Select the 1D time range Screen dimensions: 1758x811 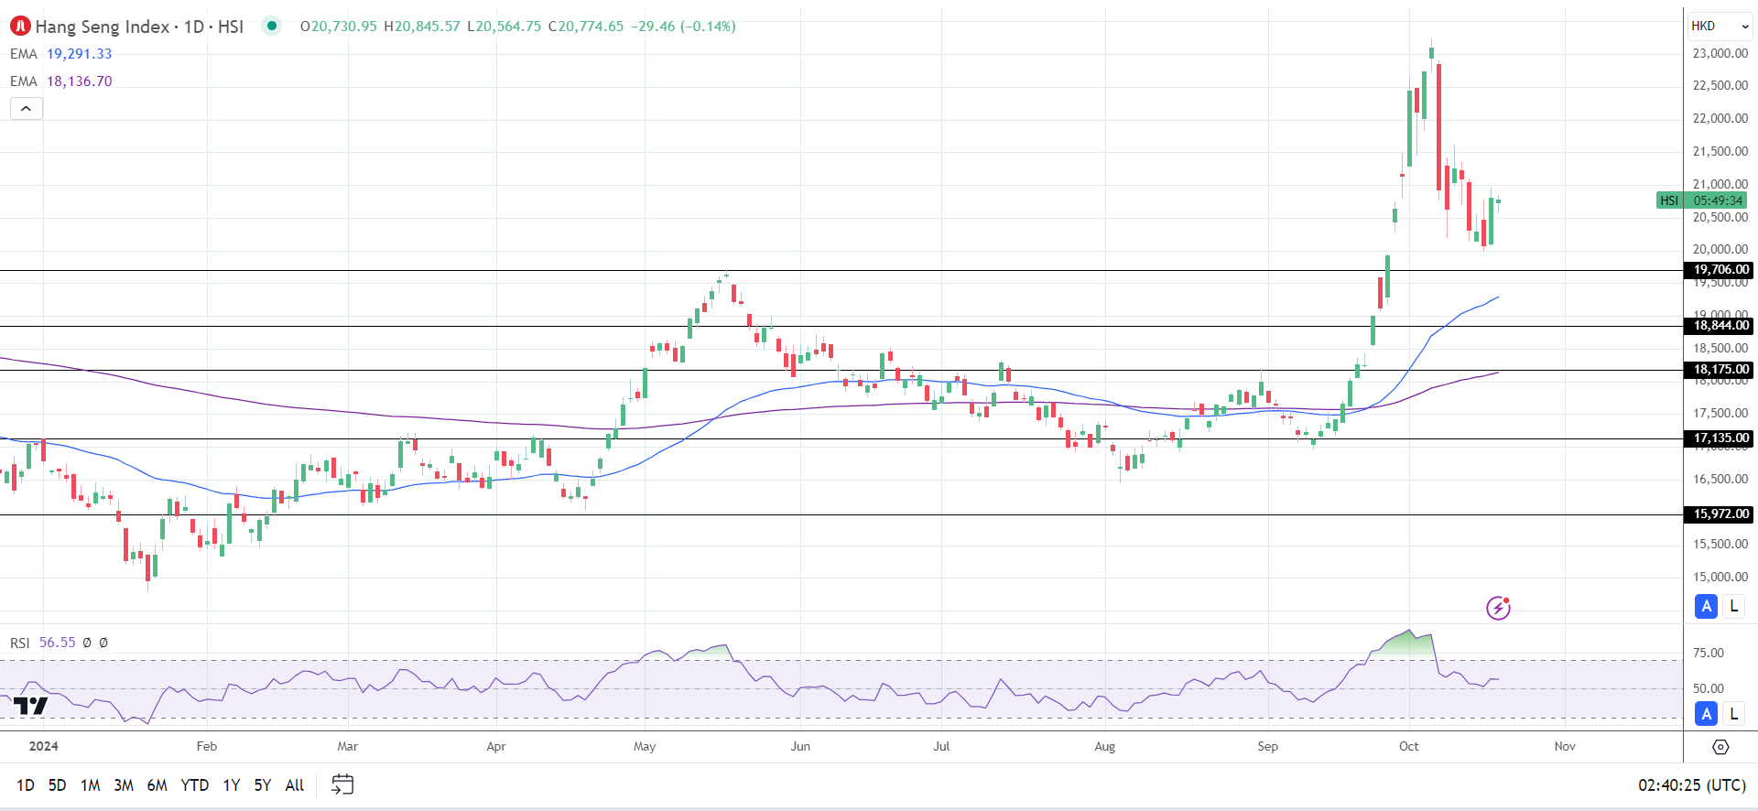[x=26, y=785]
